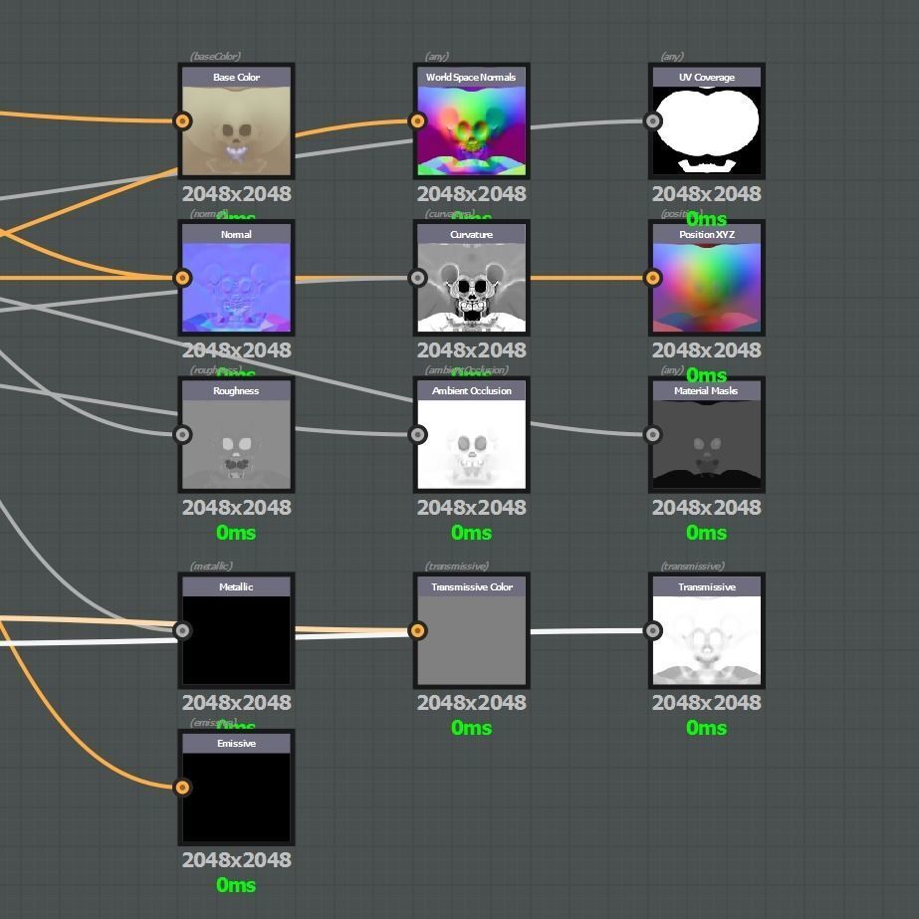919x919 pixels.
Task: Click the Transmissive Color input connector
Action: [417, 630]
